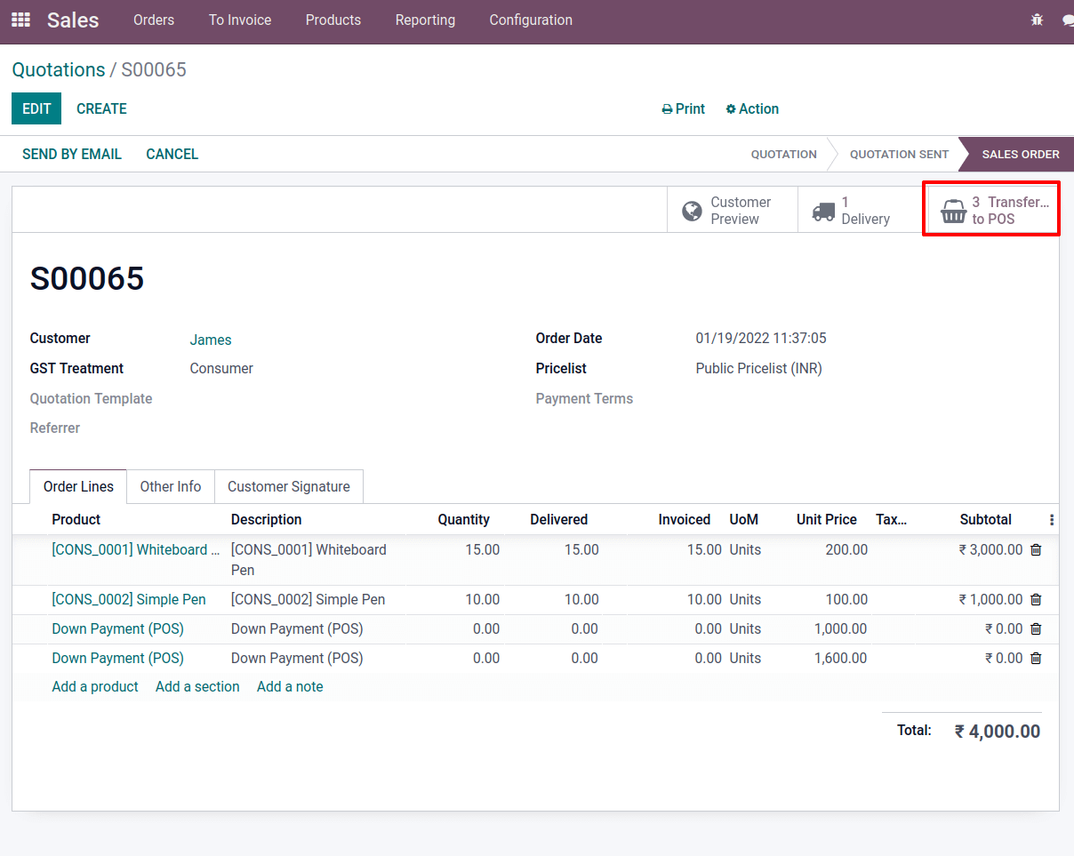1074x856 pixels.
Task: Switch to the Customer Signature tab
Action: 289,486
